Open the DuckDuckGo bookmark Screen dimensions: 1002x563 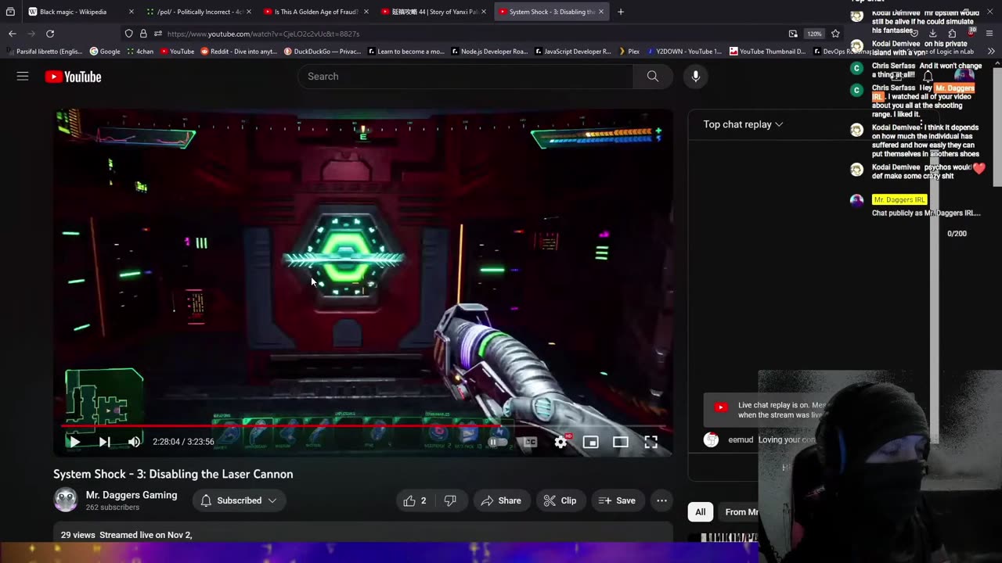point(323,52)
